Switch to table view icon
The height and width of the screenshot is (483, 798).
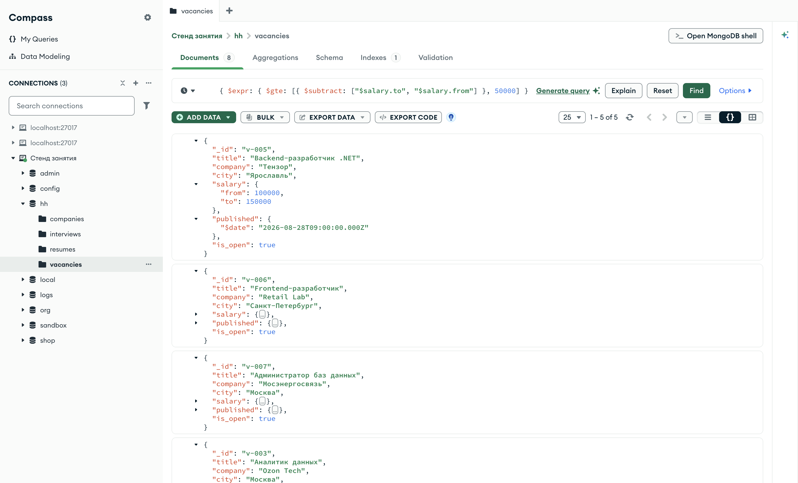coord(752,117)
